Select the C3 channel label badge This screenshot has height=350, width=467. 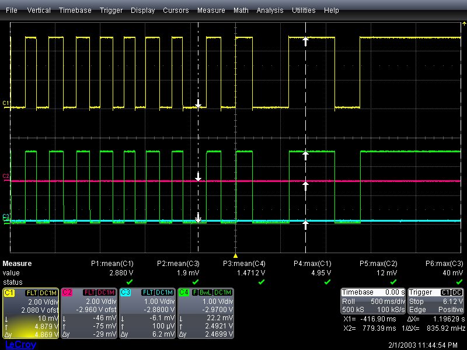pos(126,292)
